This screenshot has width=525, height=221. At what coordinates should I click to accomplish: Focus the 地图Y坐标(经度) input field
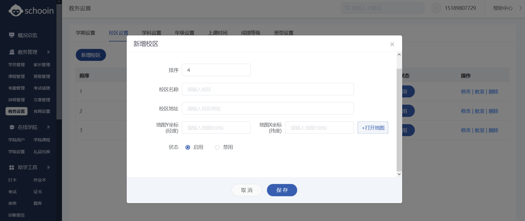click(x=216, y=128)
